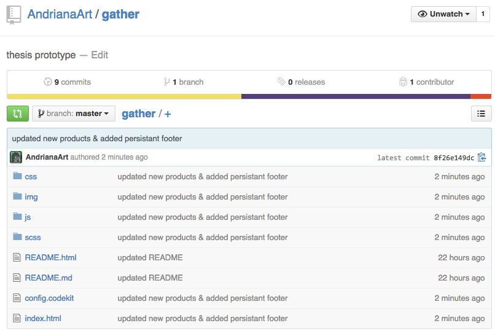Click the css row commit message

coord(203,177)
